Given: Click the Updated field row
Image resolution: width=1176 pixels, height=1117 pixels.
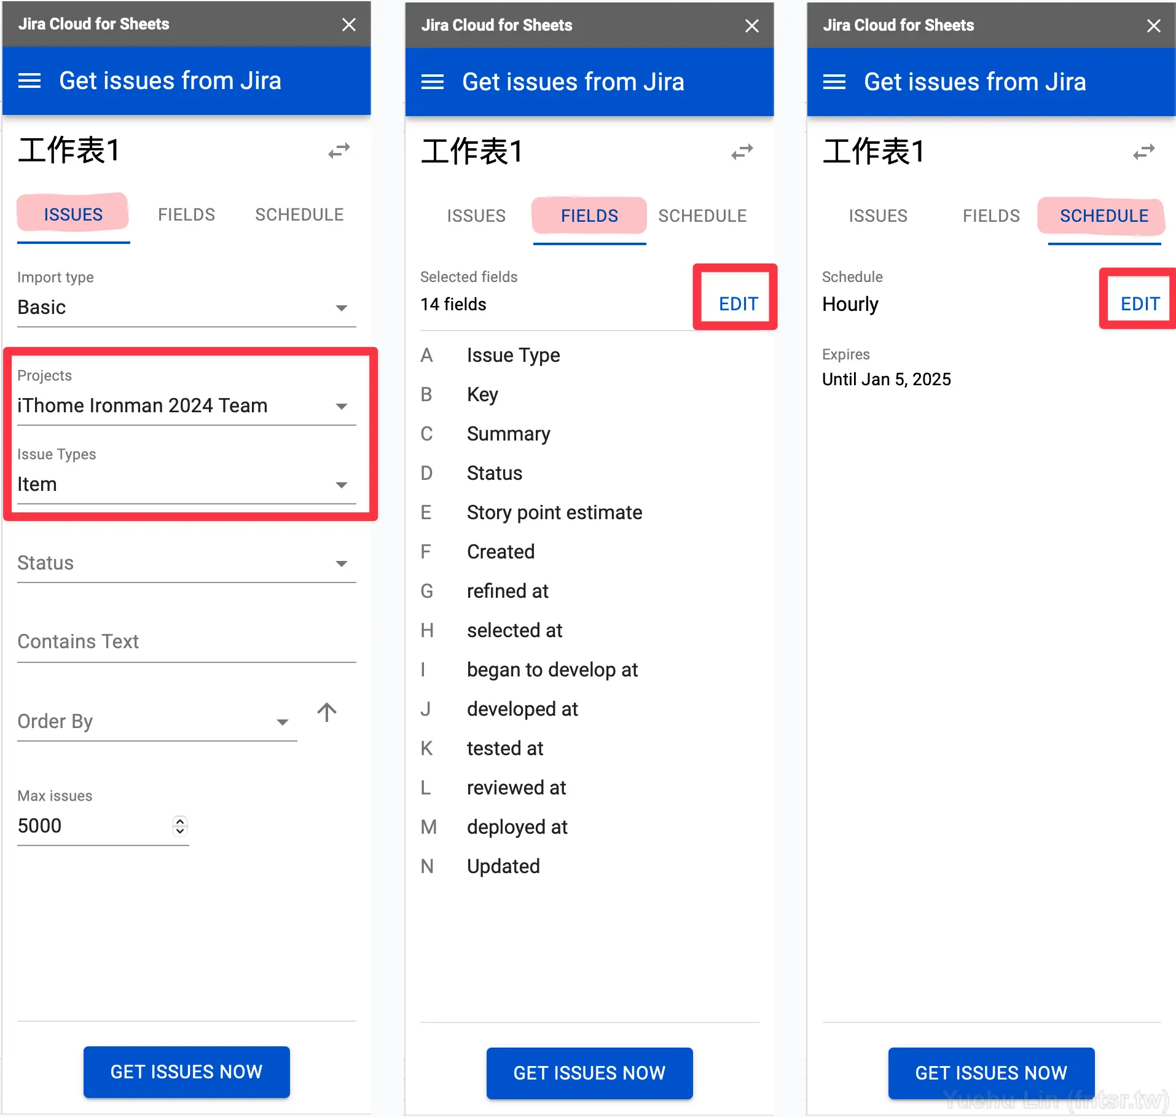Looking at the screenshot, I should click(x=590, y=866).
